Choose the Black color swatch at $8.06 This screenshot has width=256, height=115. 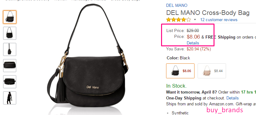pyautogui.click(x=180, y=71)
